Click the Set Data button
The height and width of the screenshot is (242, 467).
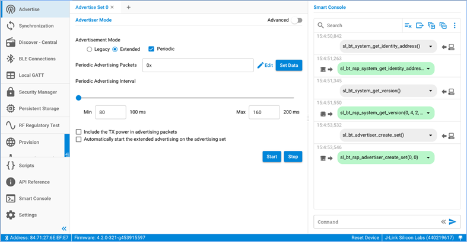[x=288, y=65]
